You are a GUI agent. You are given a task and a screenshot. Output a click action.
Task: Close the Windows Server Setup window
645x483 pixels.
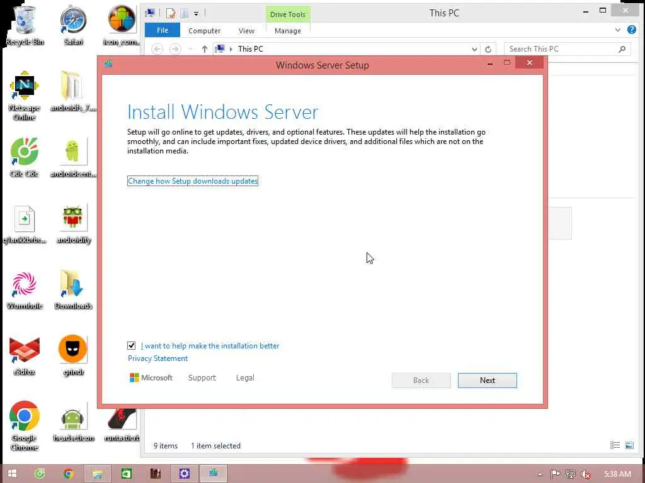pyautogui.click(x=529, y=62)
